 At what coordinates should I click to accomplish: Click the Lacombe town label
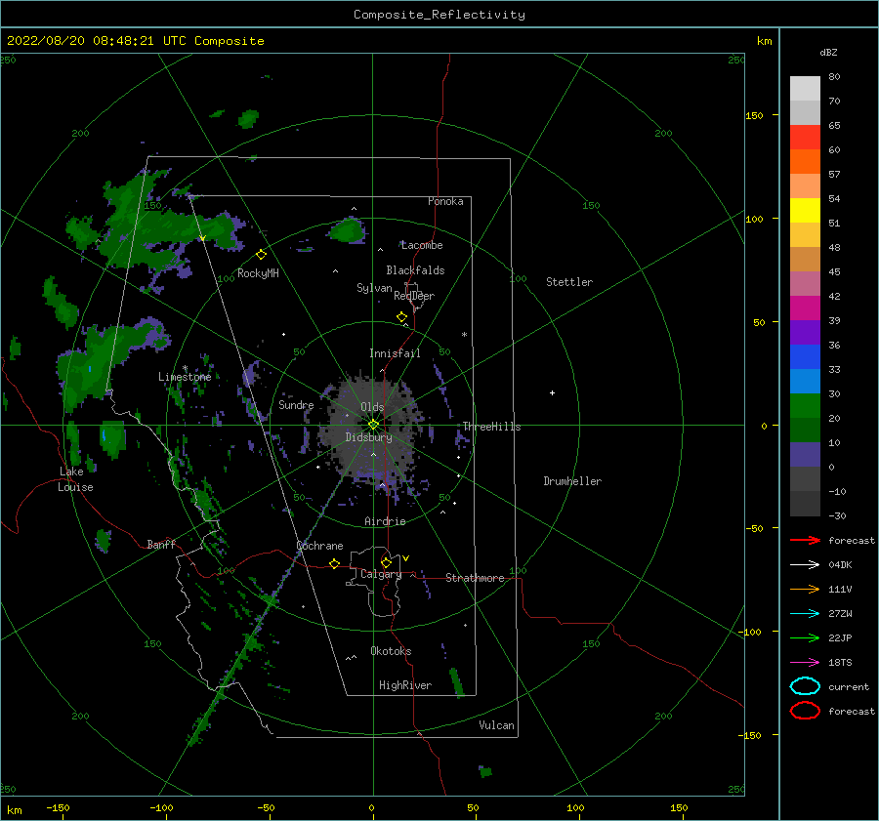point(422,245)
